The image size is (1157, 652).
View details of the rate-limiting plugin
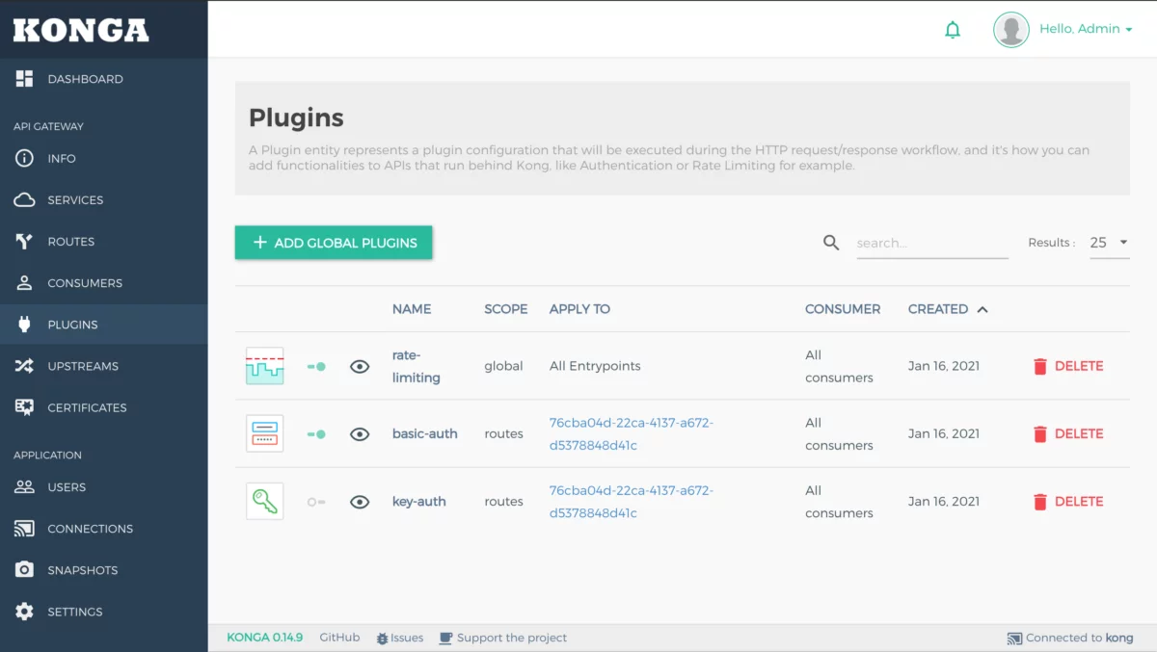coord(359,367)
